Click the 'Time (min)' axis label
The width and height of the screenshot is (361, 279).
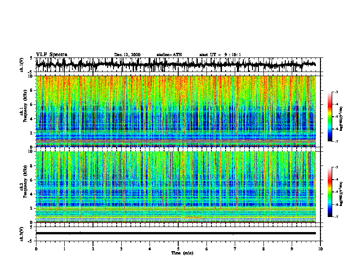pos(182,253)
